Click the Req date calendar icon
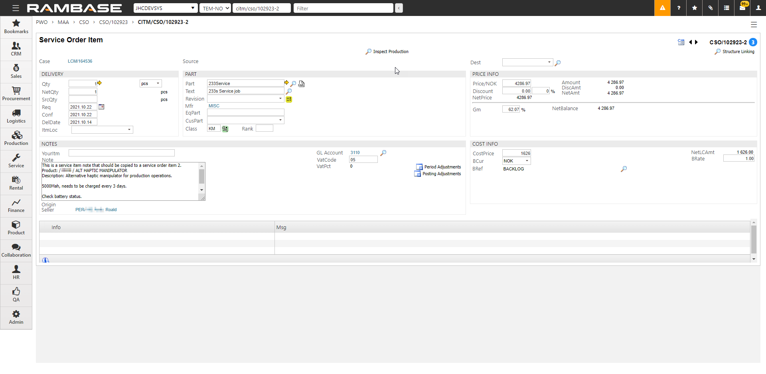 pyautogui.click(x=101, y=107)
